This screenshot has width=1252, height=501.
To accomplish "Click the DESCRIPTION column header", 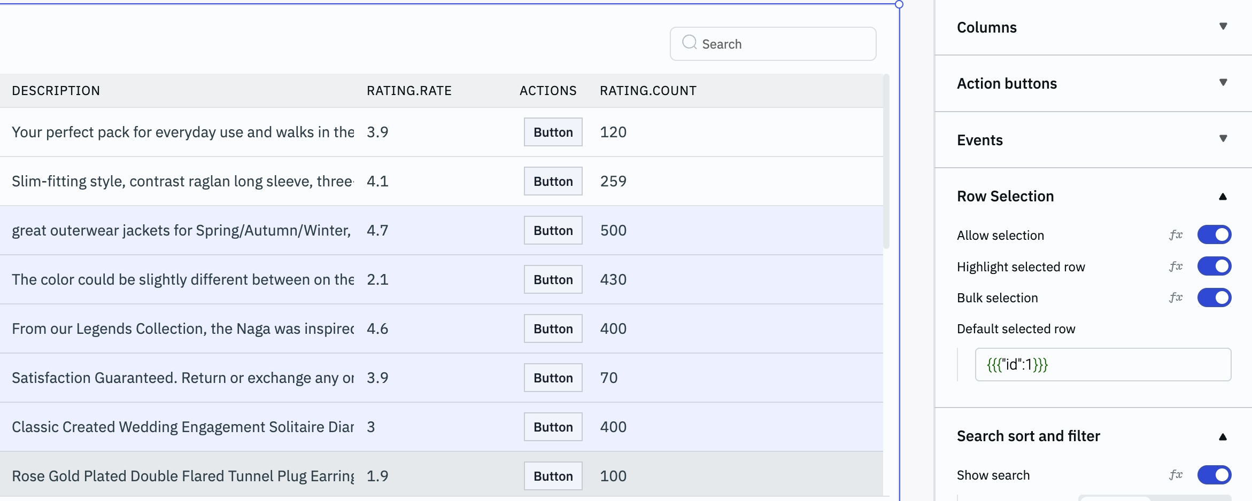I will pyautogui.click(x=56, y=91).
